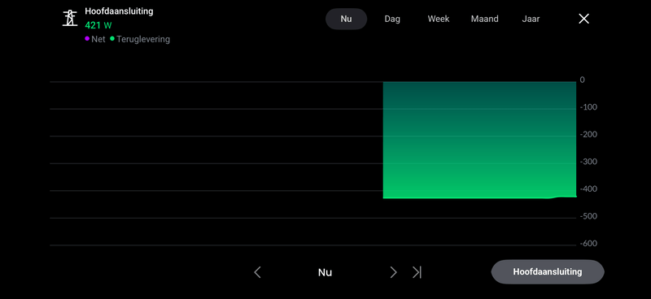Click the -600 axis label

588,244
